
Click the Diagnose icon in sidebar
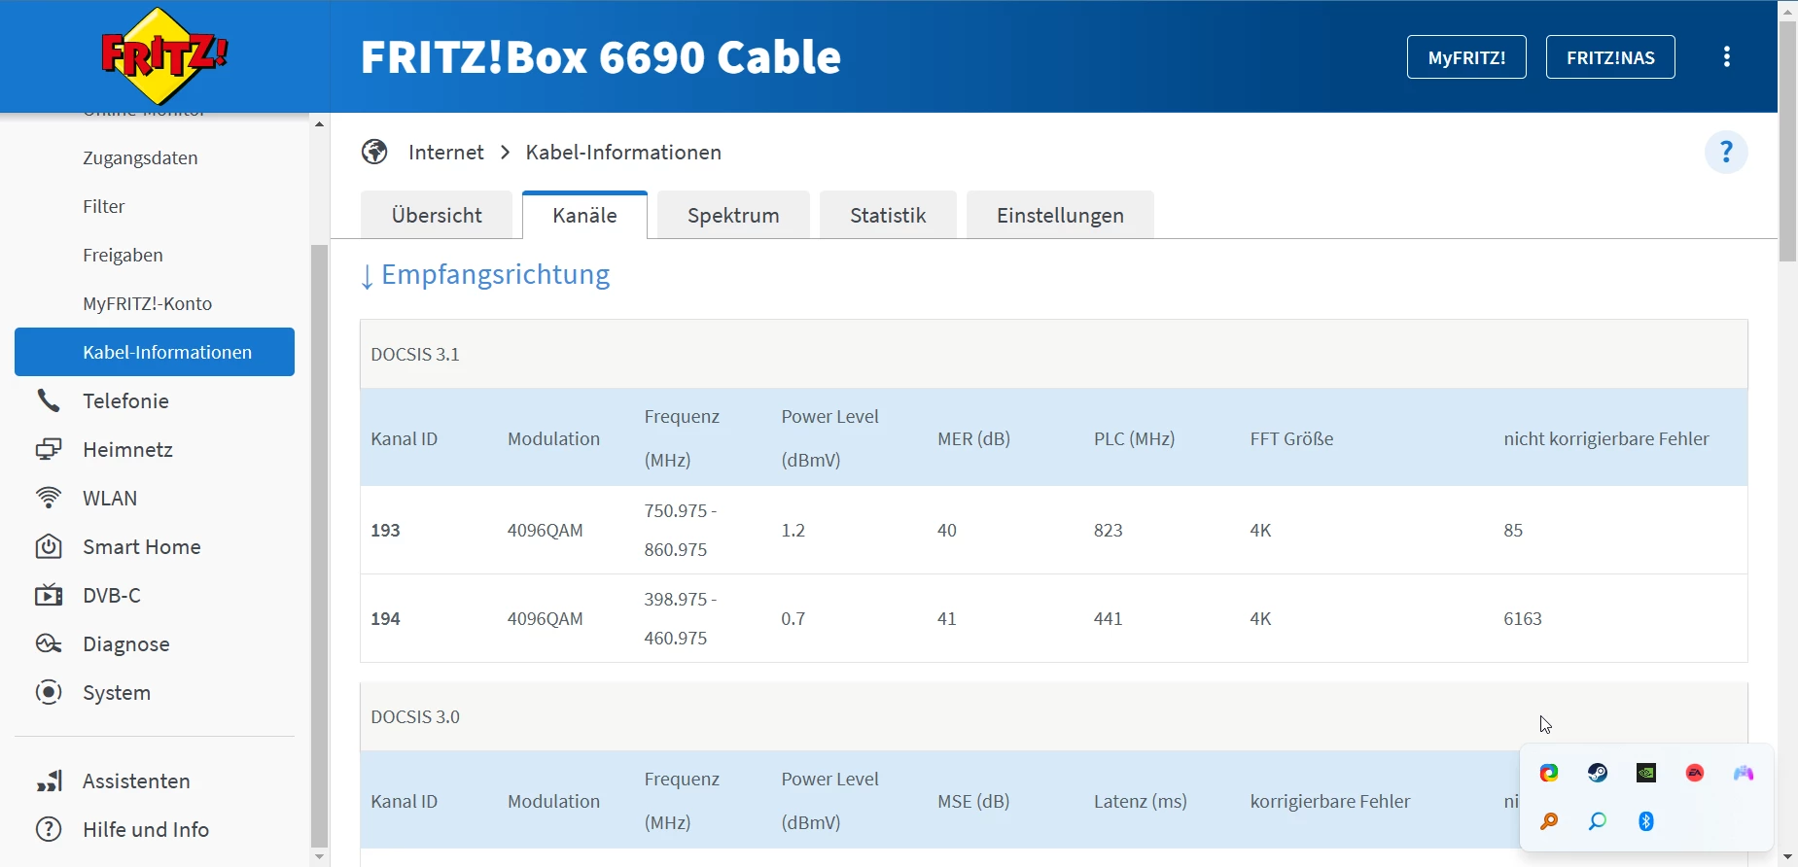[x=49, y=643]
